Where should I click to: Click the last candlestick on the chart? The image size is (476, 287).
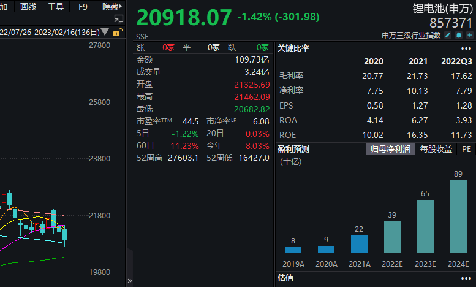65,235
